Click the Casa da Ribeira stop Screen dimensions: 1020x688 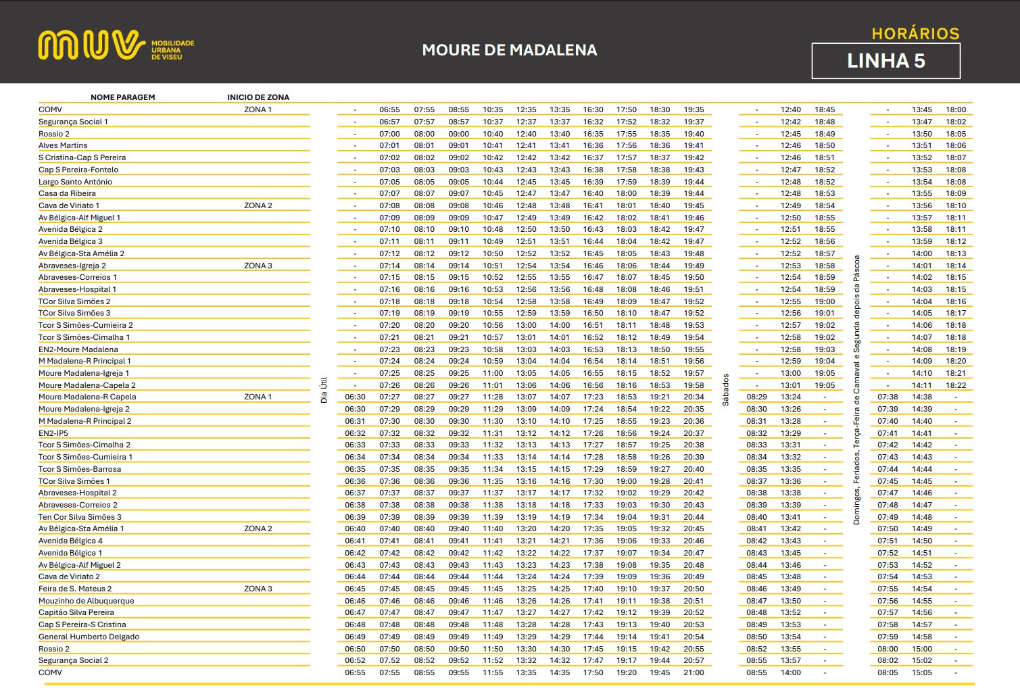pos(67,193)
